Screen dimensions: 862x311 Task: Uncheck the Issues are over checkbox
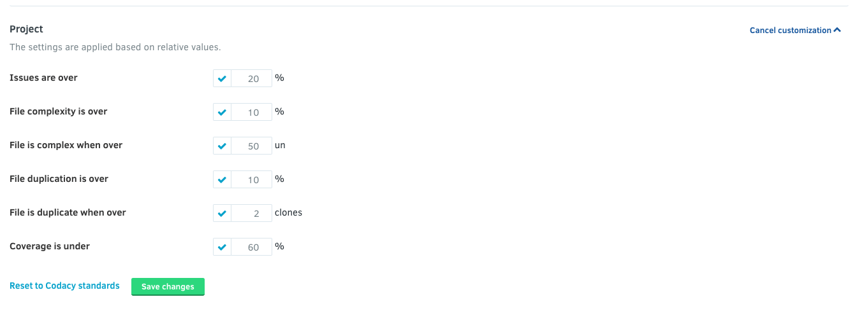click(x=222, y=79)
